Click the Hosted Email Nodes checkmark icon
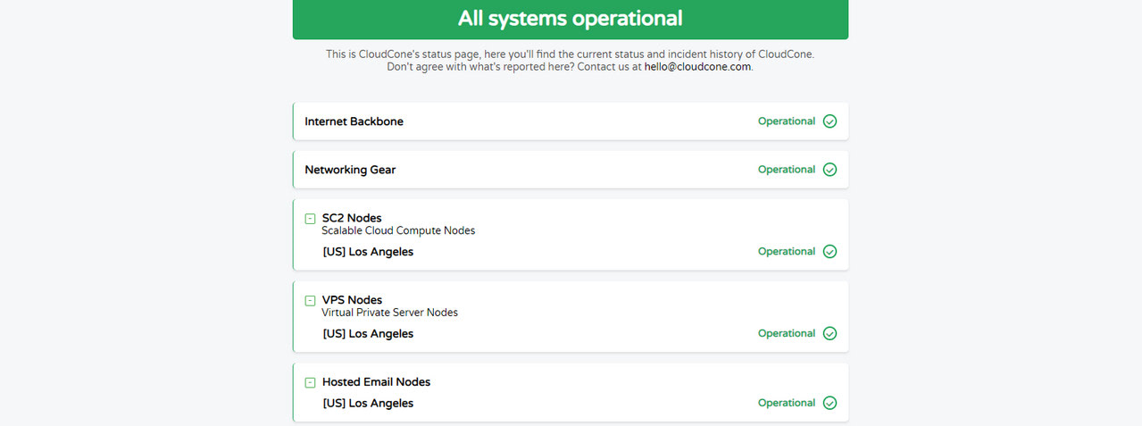Screen dimensions: 1142x426 [x=829, y=404]
